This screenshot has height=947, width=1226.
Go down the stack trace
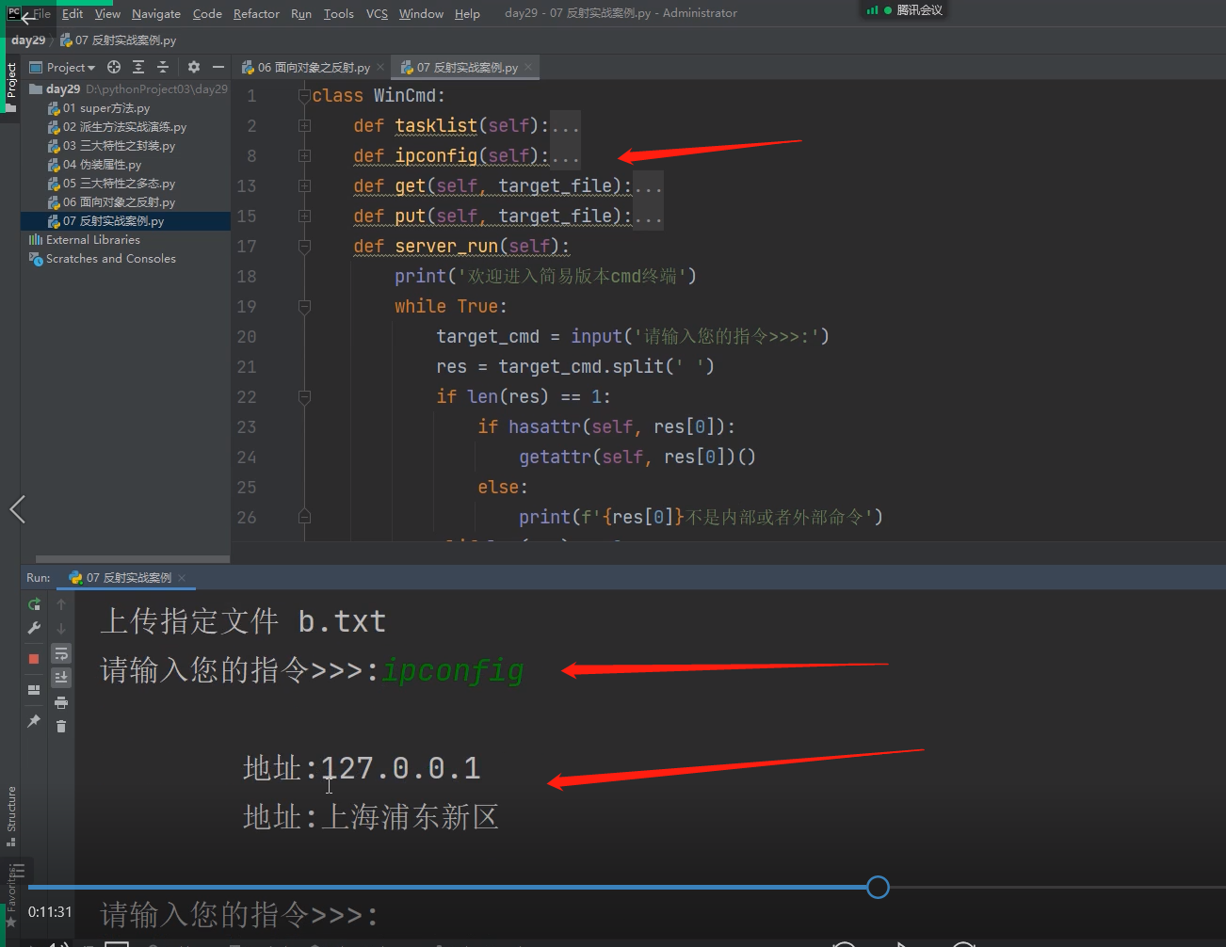point(61,628)
